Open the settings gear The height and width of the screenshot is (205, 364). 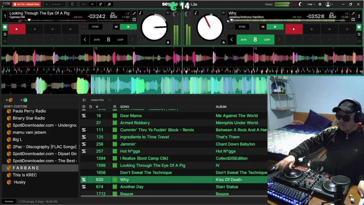coord(320,4)
